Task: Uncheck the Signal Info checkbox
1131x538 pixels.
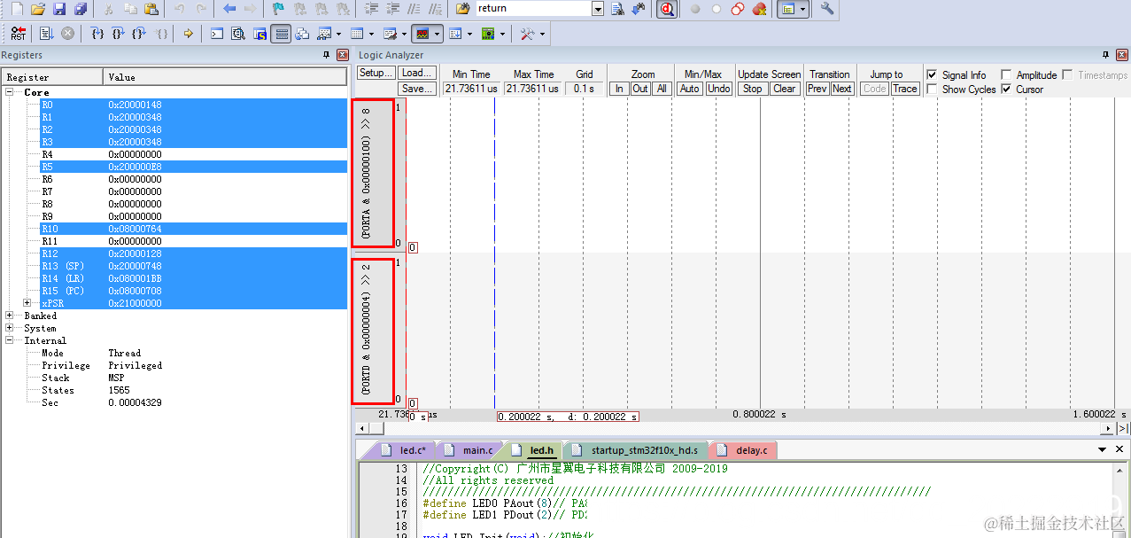Action: (x=932, y=75)
